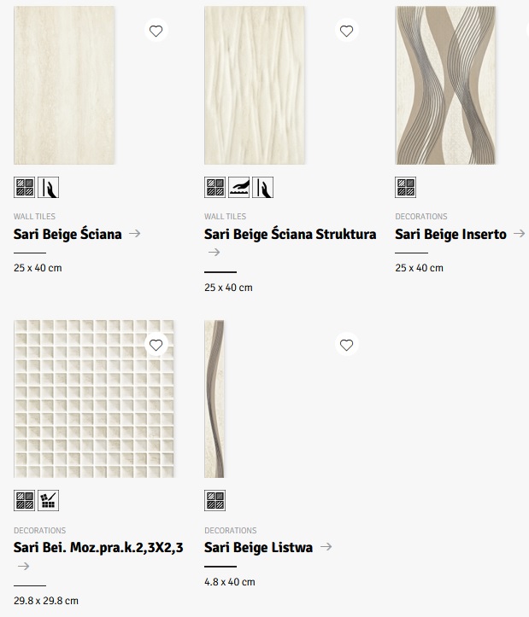Viewport: 529px width, 617px height.
Task: Click arrow next to Sari Beige Listwa
Action: (325, 547)
